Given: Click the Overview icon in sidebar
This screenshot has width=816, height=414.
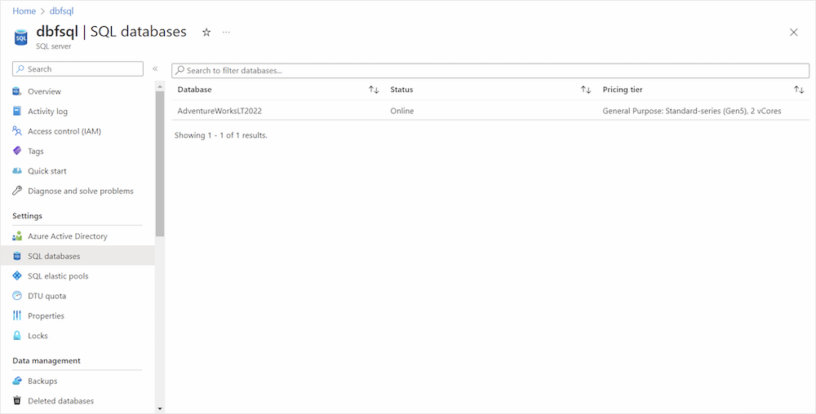Looking at the screenshot, I should pyautogui.click(x=17, y=91).
